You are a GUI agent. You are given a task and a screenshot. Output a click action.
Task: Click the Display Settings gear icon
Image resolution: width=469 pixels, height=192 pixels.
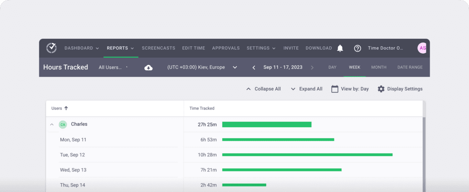click(381, 89)
